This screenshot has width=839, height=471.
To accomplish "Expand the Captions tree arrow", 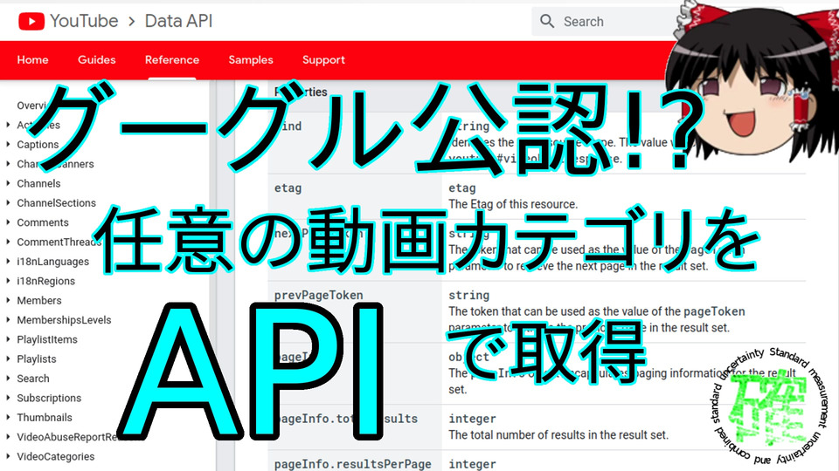I will pos(8,144).
